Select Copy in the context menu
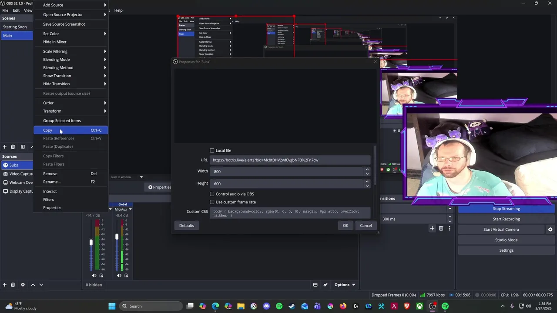This screenshot has height=313, width=557. (x=70, y=130)
